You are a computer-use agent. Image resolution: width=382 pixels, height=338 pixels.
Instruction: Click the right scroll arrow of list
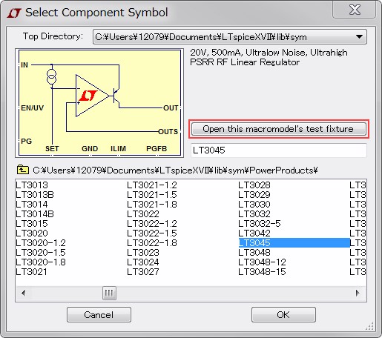[358, 293]
